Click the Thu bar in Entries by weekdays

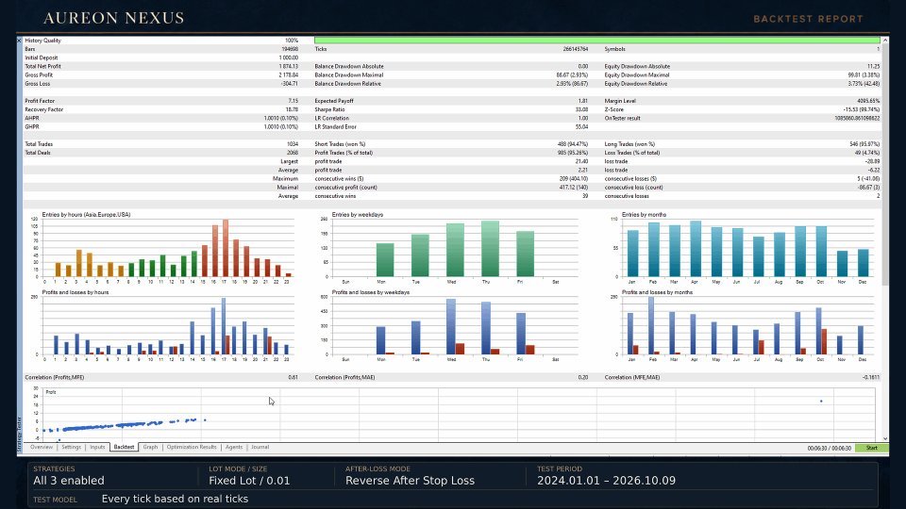tap(490, 249)
